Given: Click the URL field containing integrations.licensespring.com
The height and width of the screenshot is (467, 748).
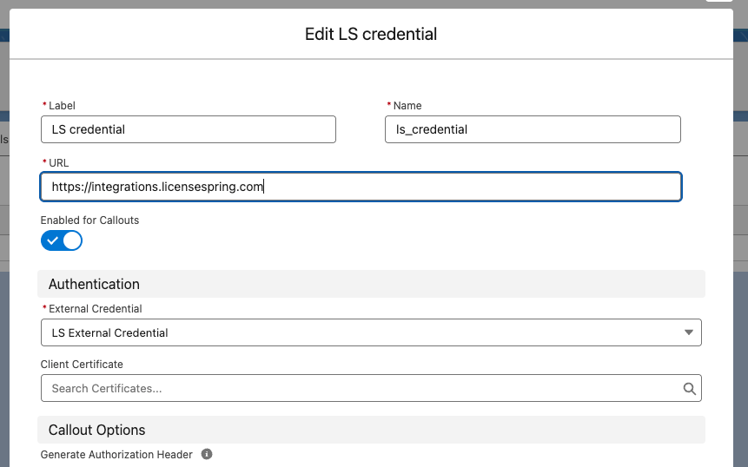Looking at the screenshot, I should [361, 186].
